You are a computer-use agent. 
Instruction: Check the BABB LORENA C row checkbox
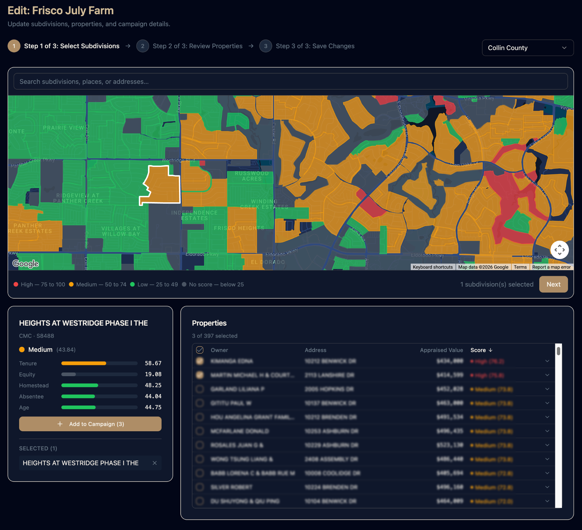click(x=199, y=473)
